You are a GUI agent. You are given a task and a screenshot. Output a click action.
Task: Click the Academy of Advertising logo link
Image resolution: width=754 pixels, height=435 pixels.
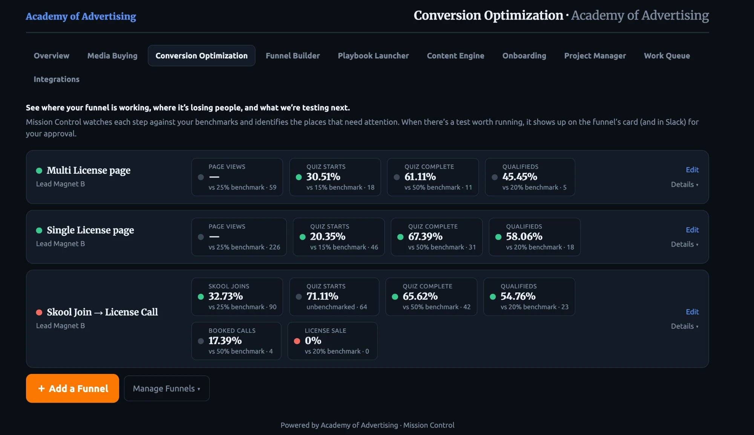point(81,16)
